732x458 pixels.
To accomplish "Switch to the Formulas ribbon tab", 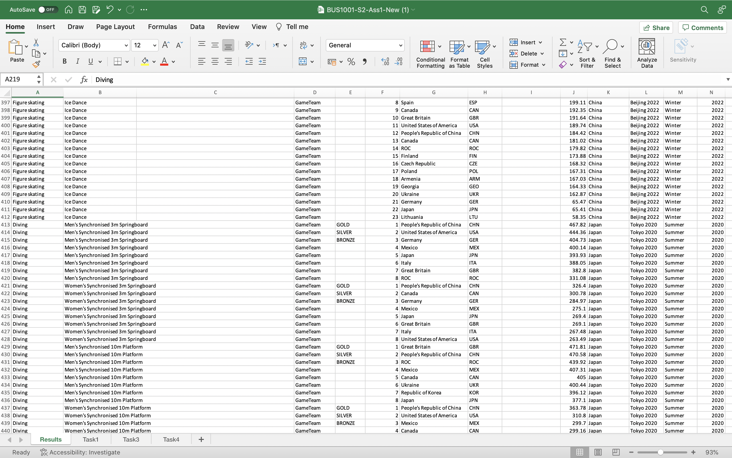I will (x=162, y=27).
